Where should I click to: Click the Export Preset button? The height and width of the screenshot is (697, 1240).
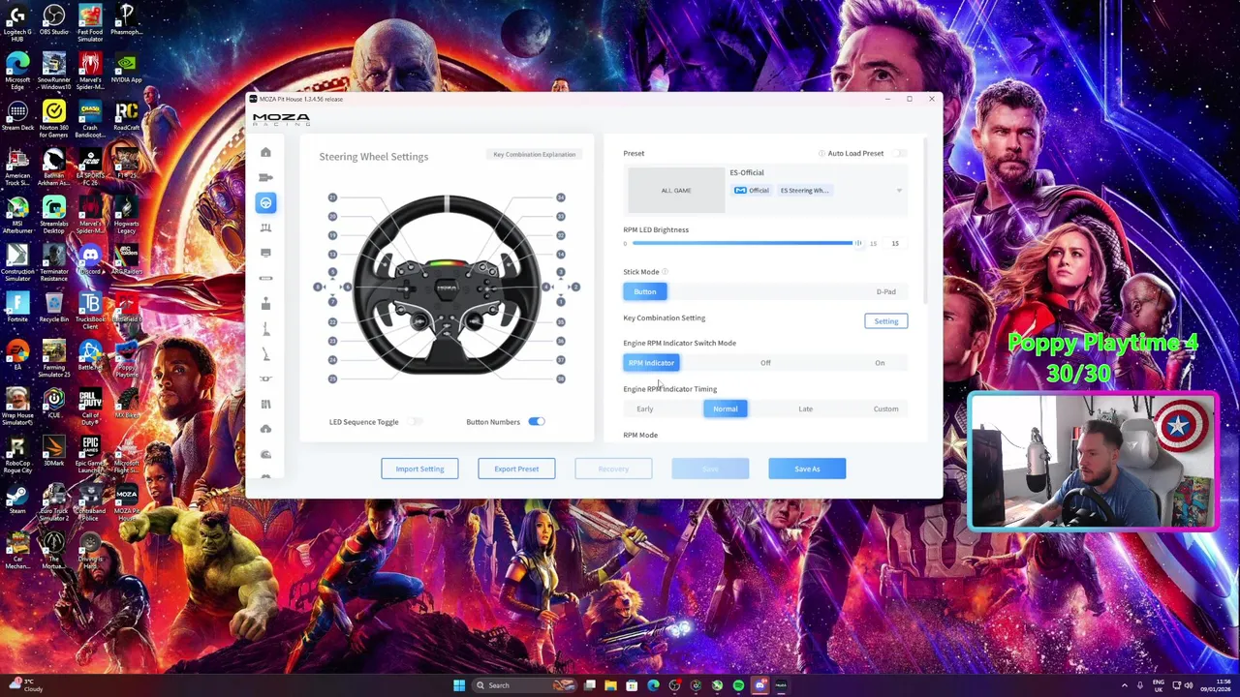516,469
